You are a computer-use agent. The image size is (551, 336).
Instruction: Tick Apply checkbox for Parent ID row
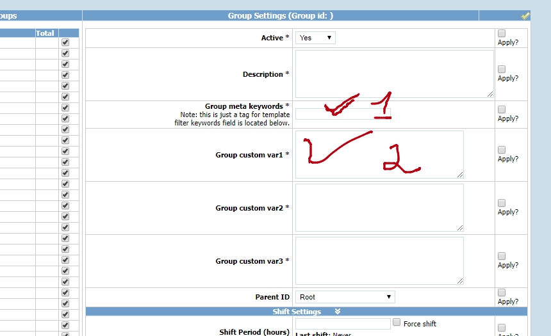[502, 292]
